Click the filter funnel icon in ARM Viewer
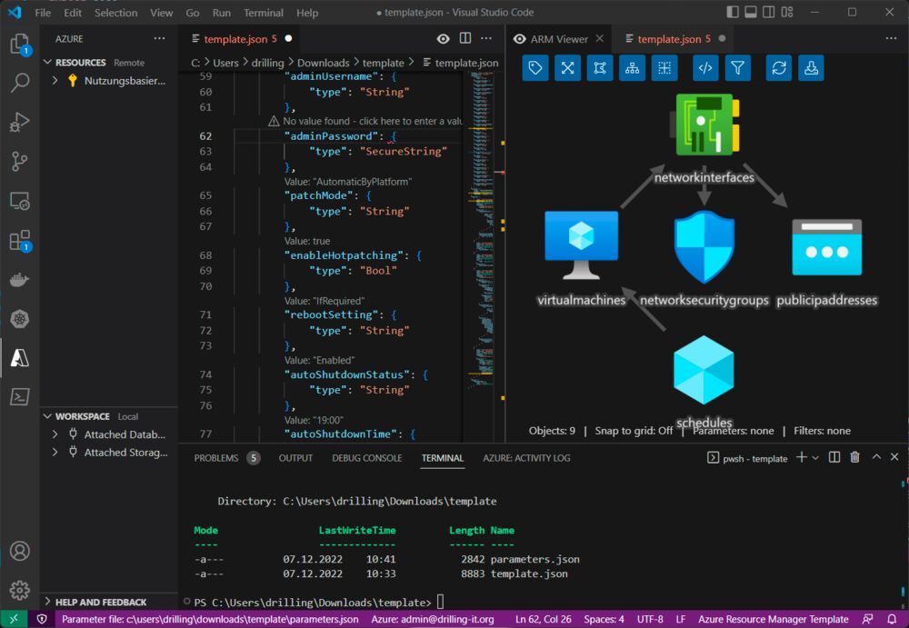The width and height of the screenshot is (909, 628). (x=738, y=68)
